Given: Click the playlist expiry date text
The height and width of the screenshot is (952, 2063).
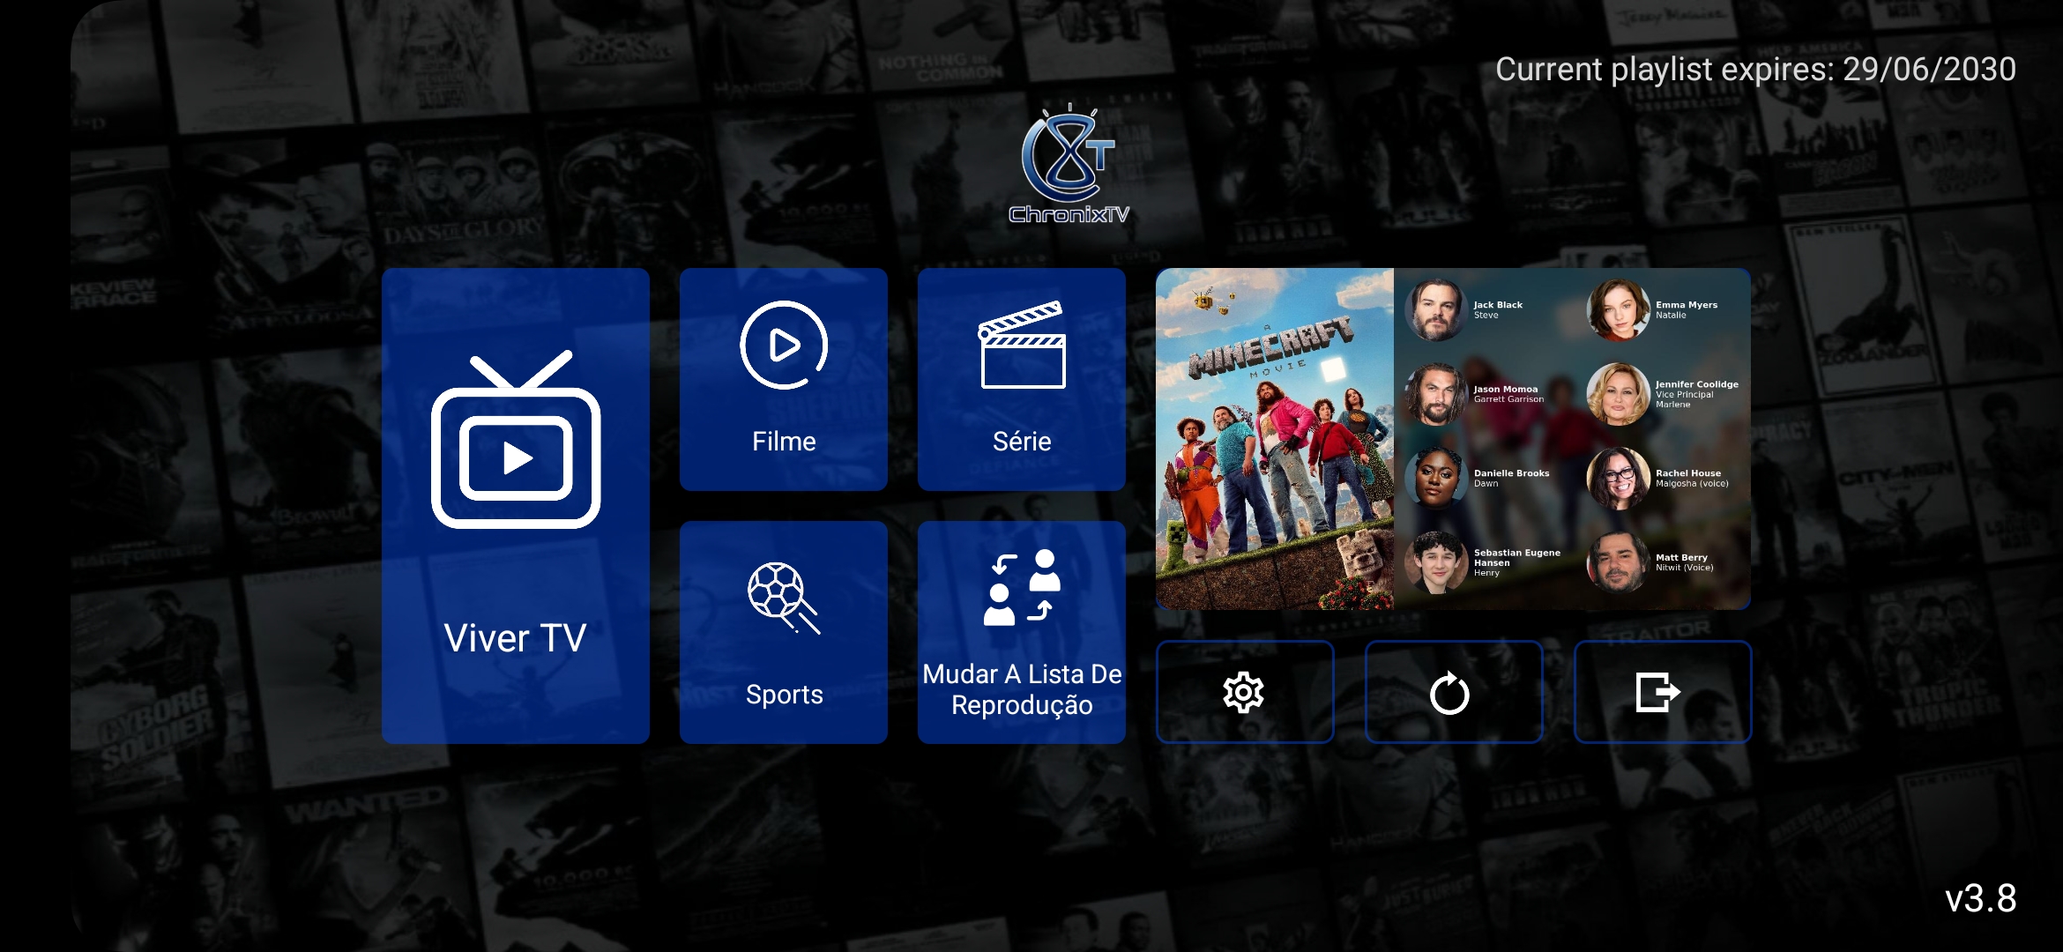Looking at the screenshot, I should pos(1754,70).
